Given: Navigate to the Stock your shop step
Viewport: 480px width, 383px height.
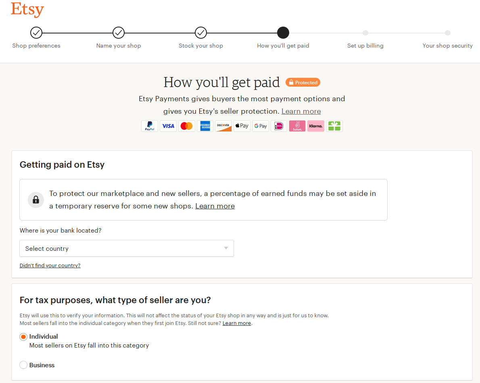Looking at the screenshot, I should tap(200, 33).
